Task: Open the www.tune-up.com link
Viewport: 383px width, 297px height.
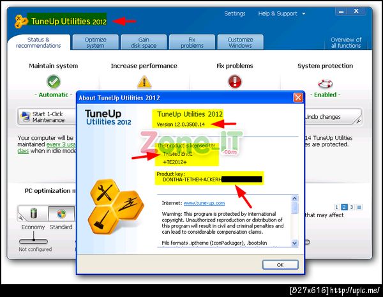Action: (x=204, y=203)
